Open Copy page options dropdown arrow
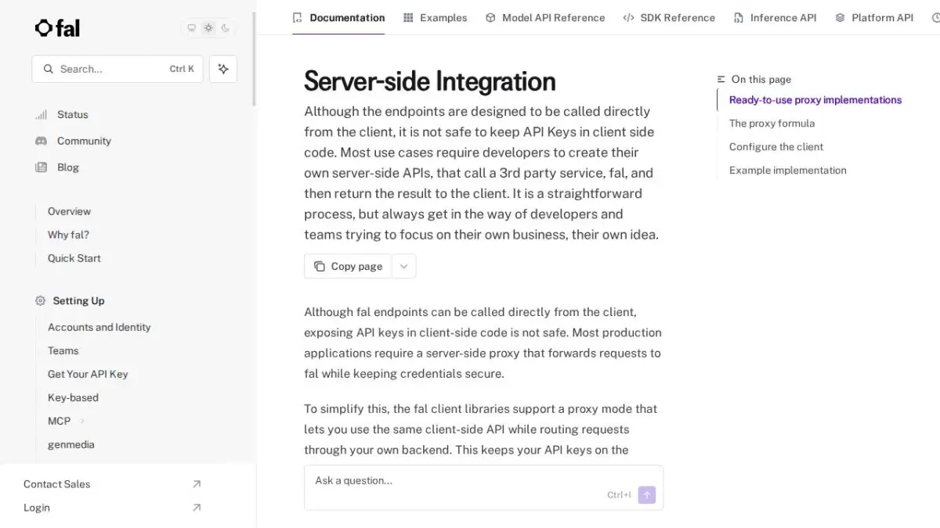The image size is (940, 528). pyautogui.click(x=403, y=266)
